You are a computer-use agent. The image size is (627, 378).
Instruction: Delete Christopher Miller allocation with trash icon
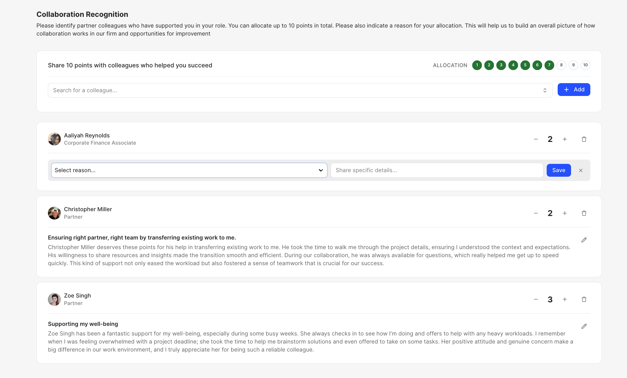tap(584, 213)
